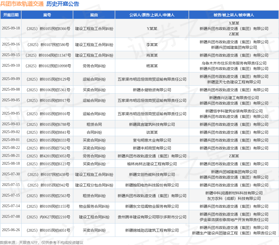
Task: Click plaintiff 新疆锦城劲远建筑工程有限公司
Action: pos(152,230)
